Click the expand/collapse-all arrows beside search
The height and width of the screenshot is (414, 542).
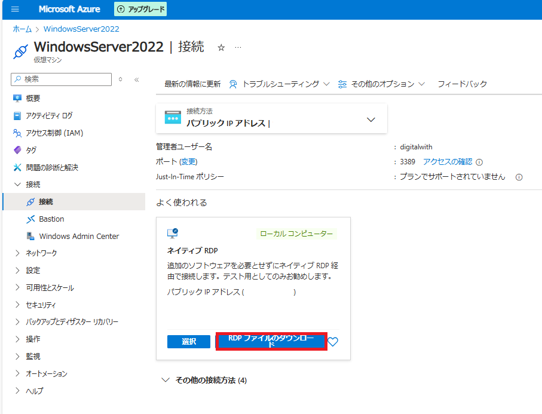click(x=120, y=79)
